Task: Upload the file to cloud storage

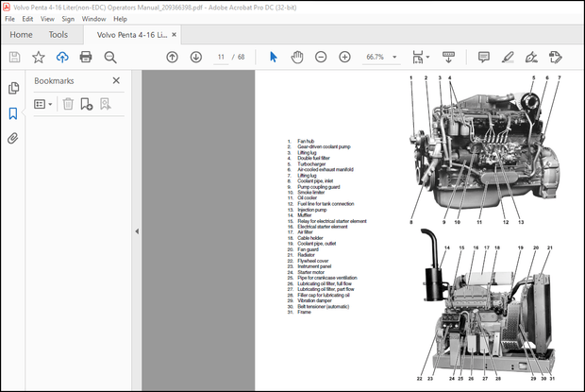Action: [62, 57]
